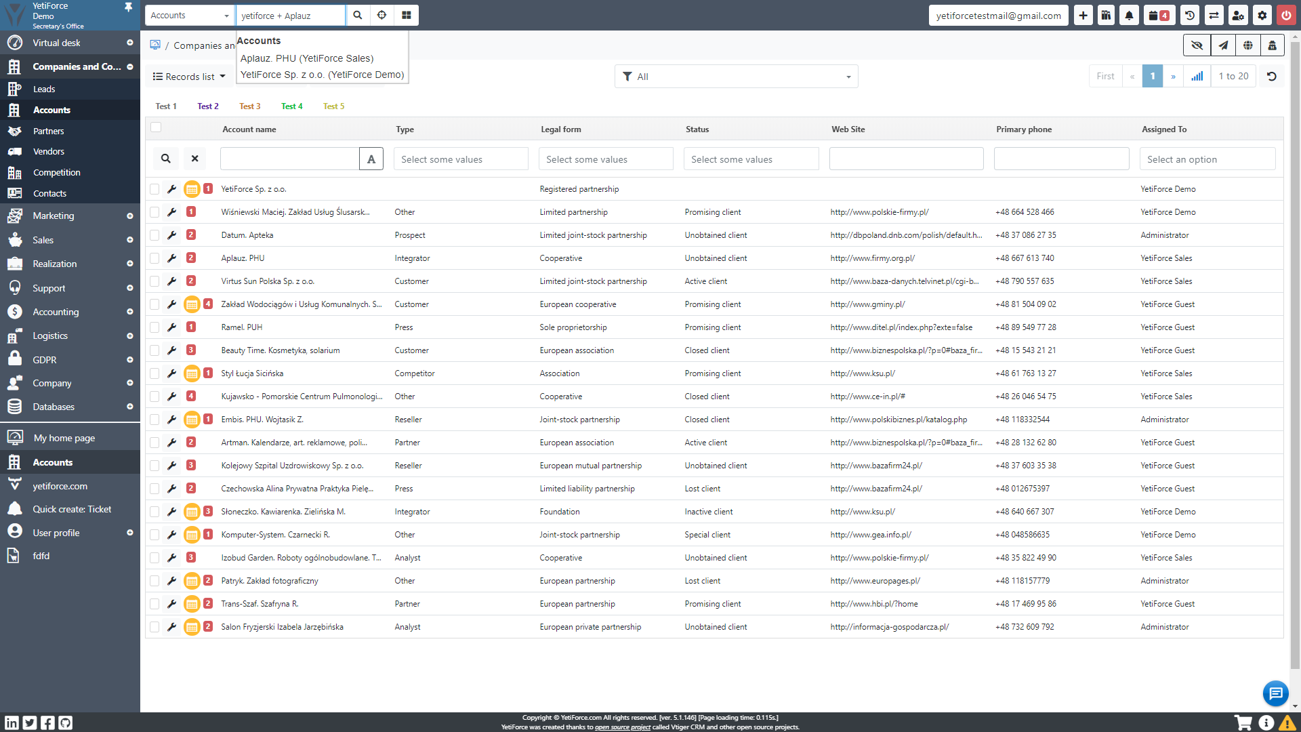Image resolution: width=1301 pixels, height=732 pixels.
Task: Expand the All filter dropdown
Action: click(x=736, y=77)
